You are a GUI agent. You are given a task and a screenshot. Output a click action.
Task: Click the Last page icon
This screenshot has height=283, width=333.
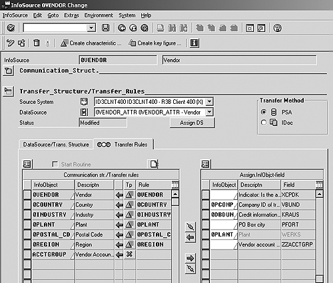[234, 28]
